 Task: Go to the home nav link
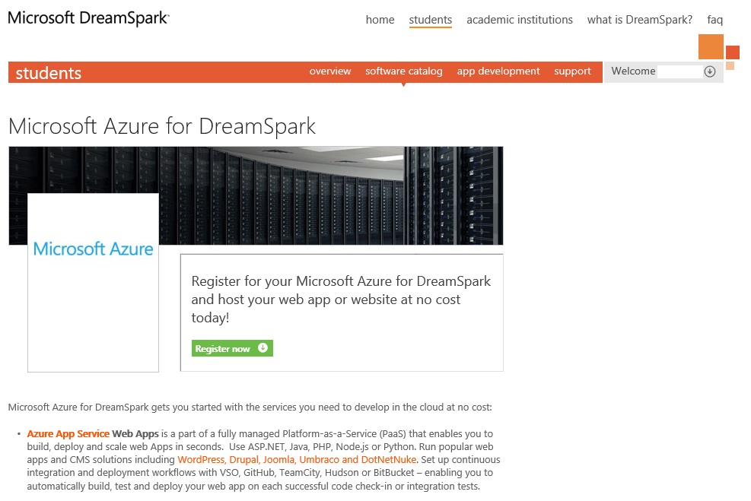[x=380, y=20]
